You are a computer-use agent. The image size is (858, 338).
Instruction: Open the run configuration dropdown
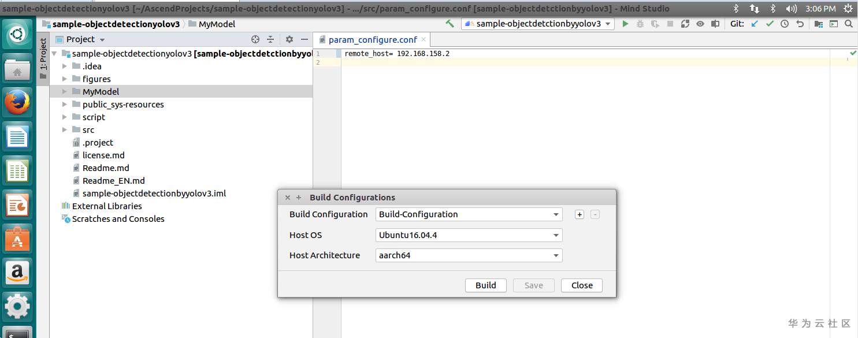coord(537,24)
